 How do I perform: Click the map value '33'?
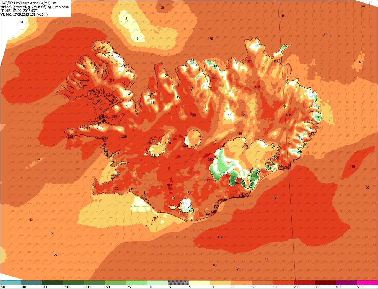31,220
